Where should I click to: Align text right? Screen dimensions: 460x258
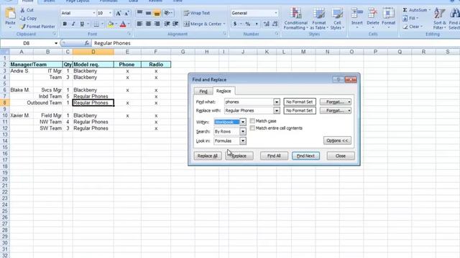pyautogui.click(x=157, y=24)
